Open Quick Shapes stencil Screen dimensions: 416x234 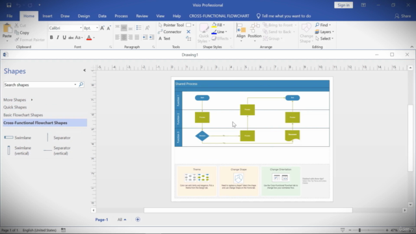(x=15, y=107)
